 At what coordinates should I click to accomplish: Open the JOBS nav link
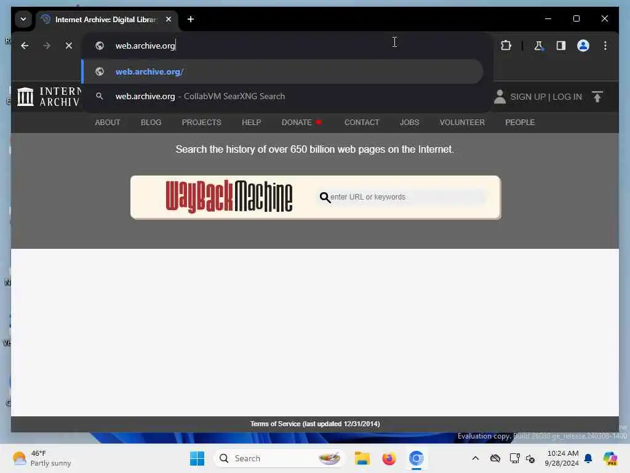(x=409, y=123)
